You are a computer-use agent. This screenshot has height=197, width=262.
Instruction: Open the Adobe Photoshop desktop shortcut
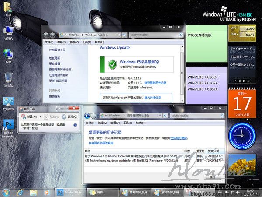pos(8,125)
